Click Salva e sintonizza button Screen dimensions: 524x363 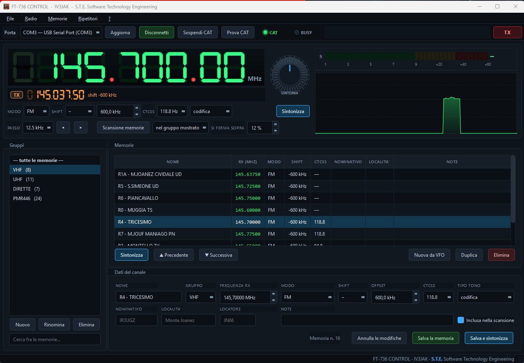489,338
